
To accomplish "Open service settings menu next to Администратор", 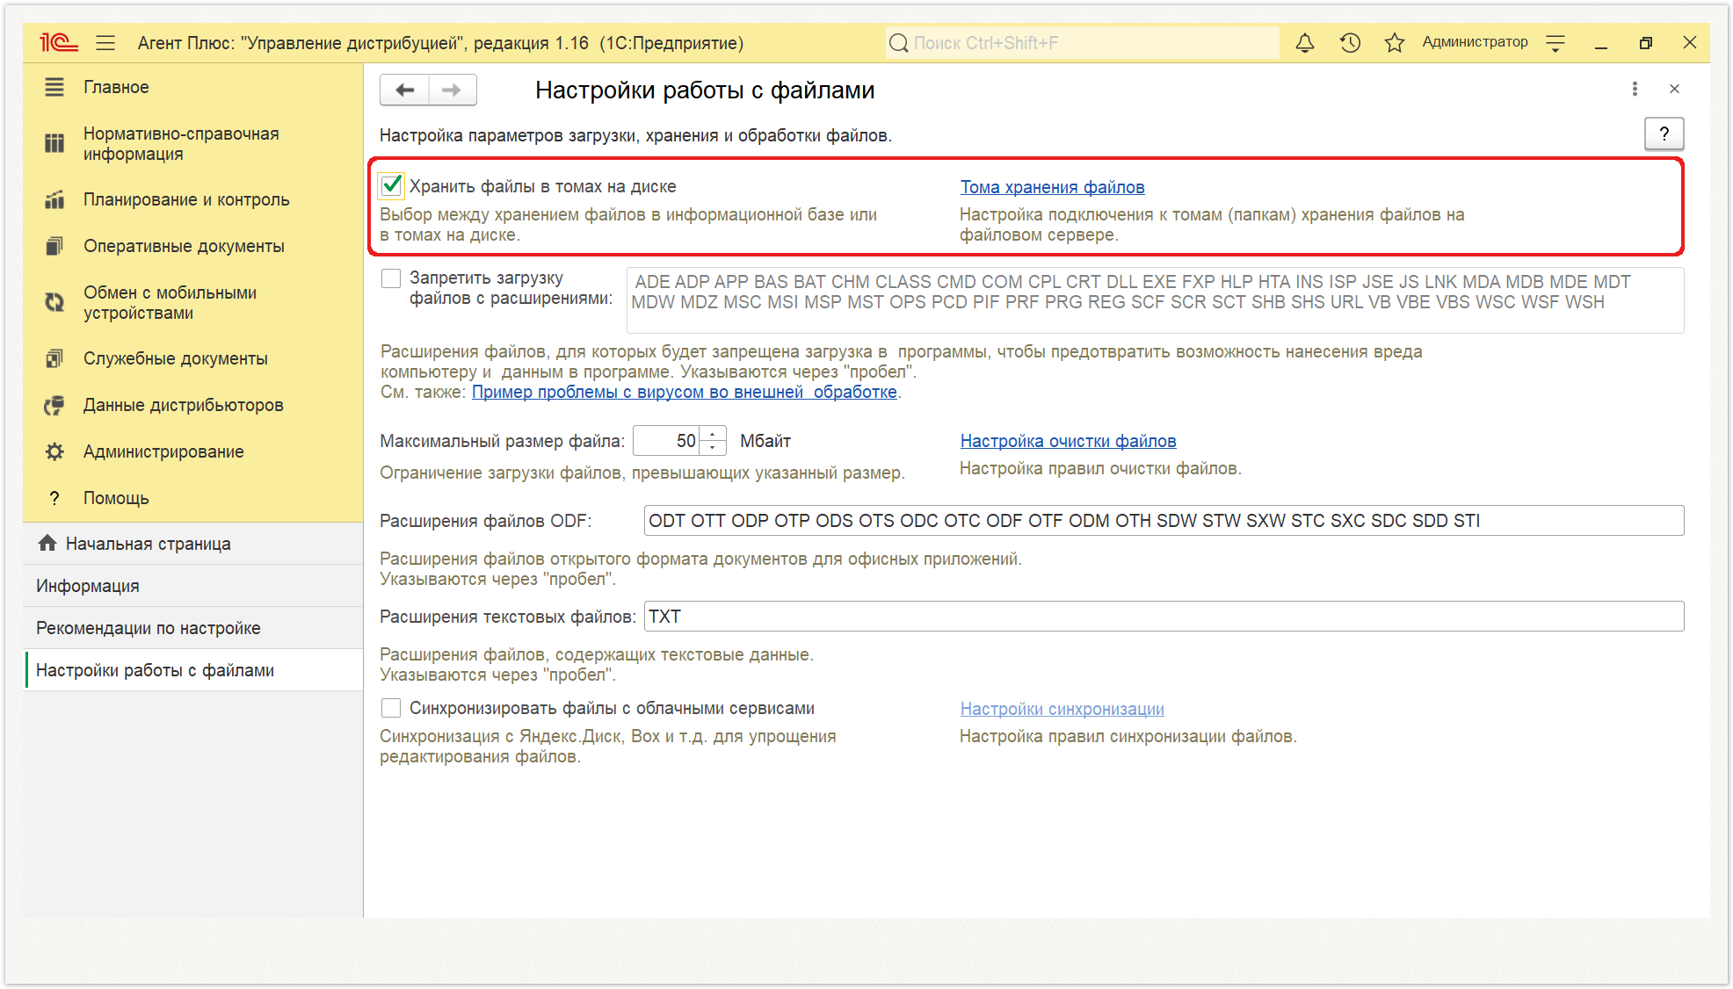I will pyautogui.click(x=1555, y=42).
